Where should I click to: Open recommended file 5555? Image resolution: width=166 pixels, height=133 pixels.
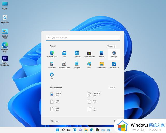tap(55, 102)
